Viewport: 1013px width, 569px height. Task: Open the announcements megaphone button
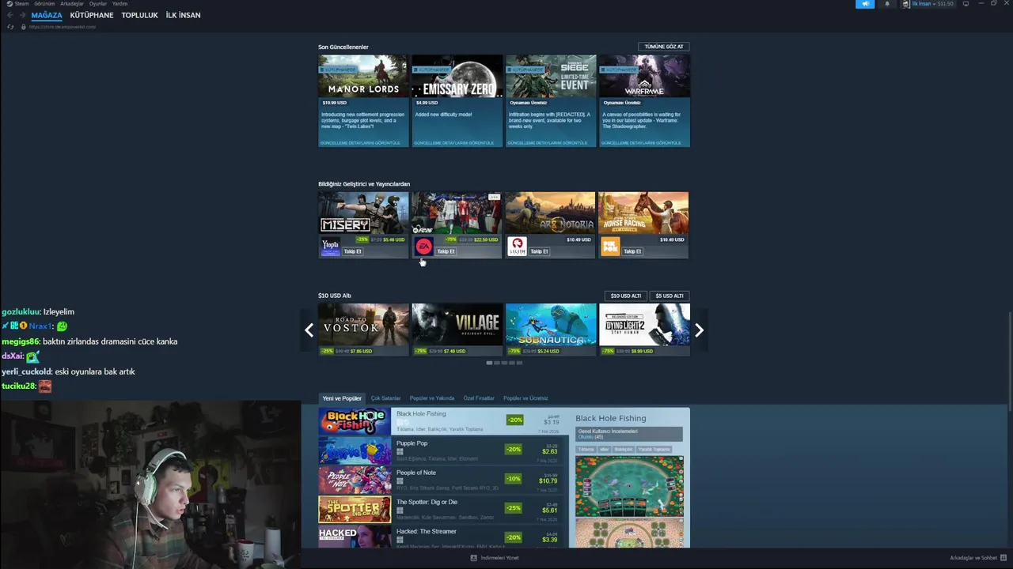(x=865, y=4)
